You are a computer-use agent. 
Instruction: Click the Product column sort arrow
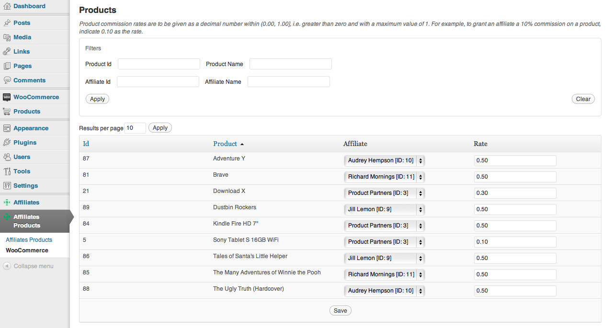tap(242, 144)
